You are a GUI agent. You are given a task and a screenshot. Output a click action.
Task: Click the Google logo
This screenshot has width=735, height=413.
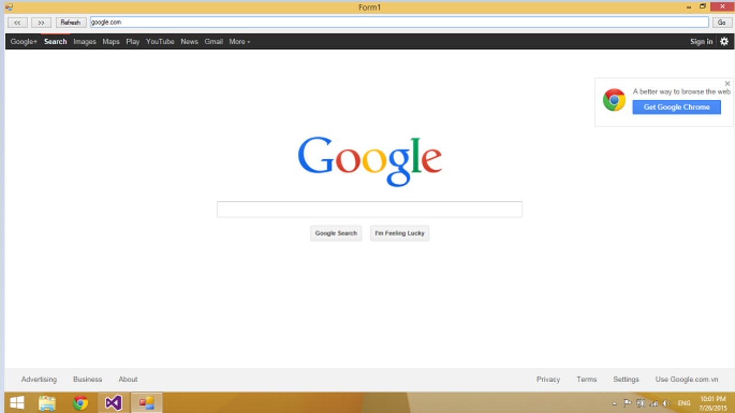click(x=370, y=161)
